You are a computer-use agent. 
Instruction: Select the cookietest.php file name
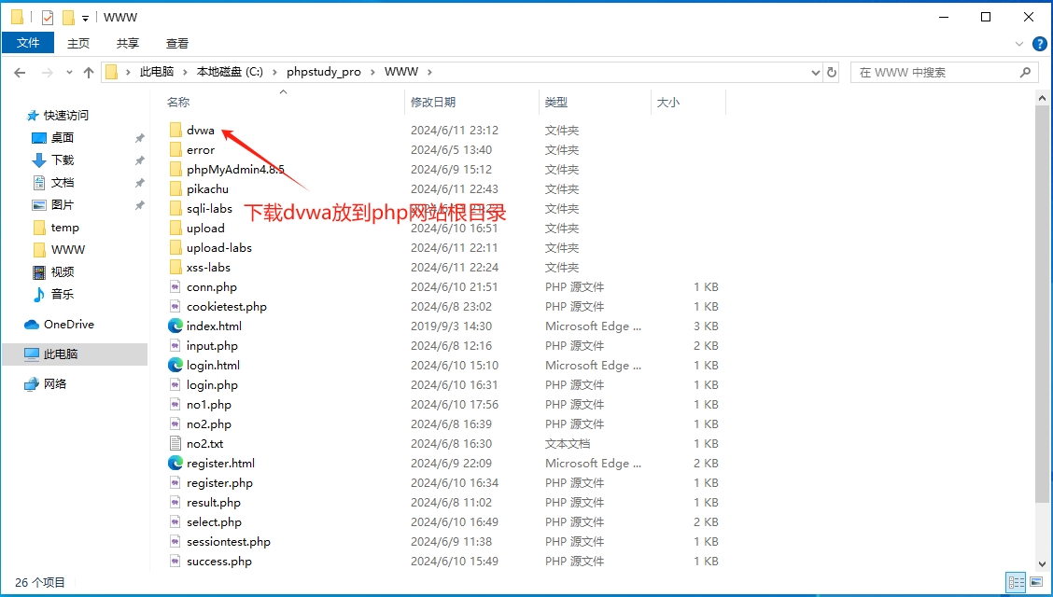(227, 307)
